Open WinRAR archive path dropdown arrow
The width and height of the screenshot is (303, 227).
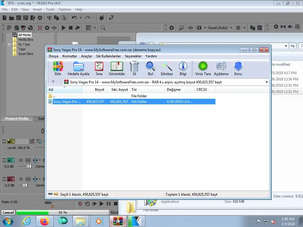267,82
